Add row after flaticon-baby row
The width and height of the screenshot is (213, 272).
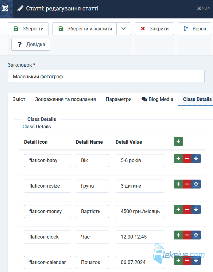click(178, 158)
